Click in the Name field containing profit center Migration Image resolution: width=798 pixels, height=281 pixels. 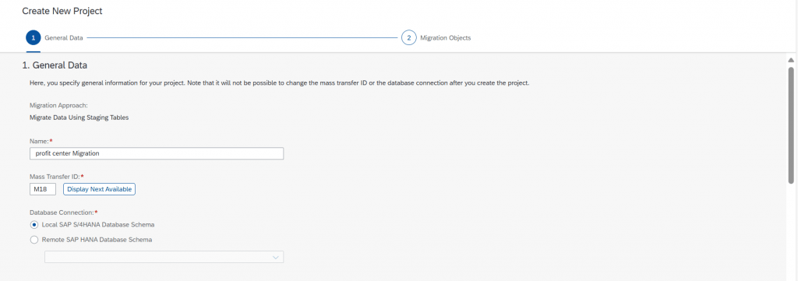click(157, 153)
